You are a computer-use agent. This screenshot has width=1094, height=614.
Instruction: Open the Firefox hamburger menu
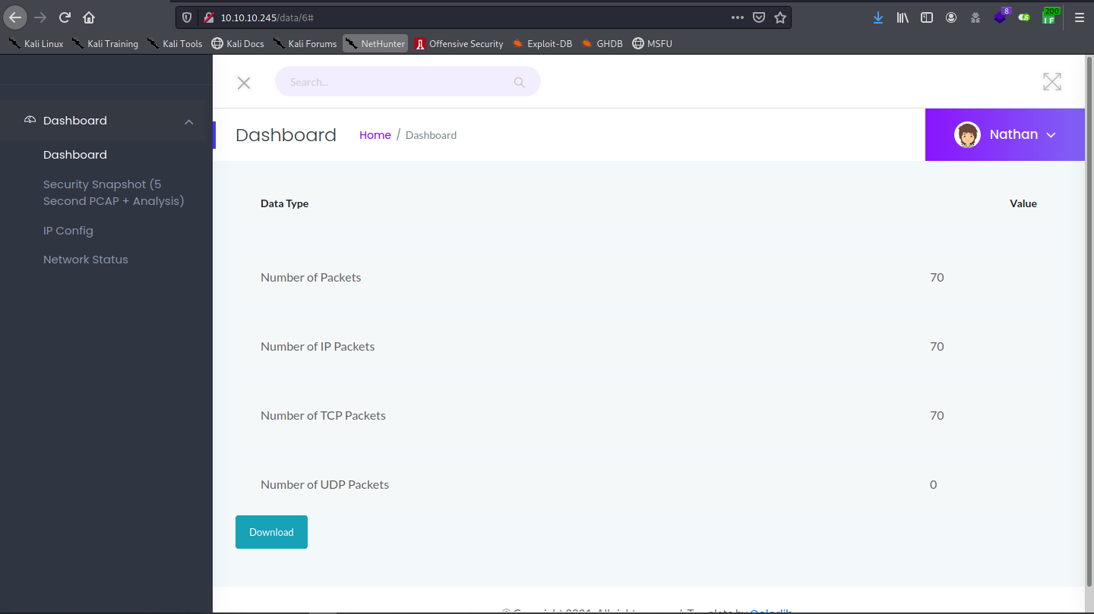click(1079, 17)
